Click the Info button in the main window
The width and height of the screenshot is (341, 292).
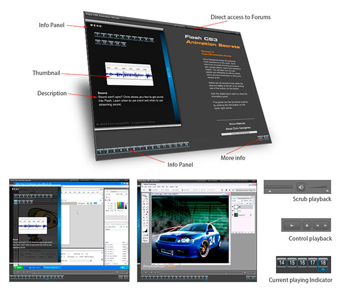[x=260, y=138]
